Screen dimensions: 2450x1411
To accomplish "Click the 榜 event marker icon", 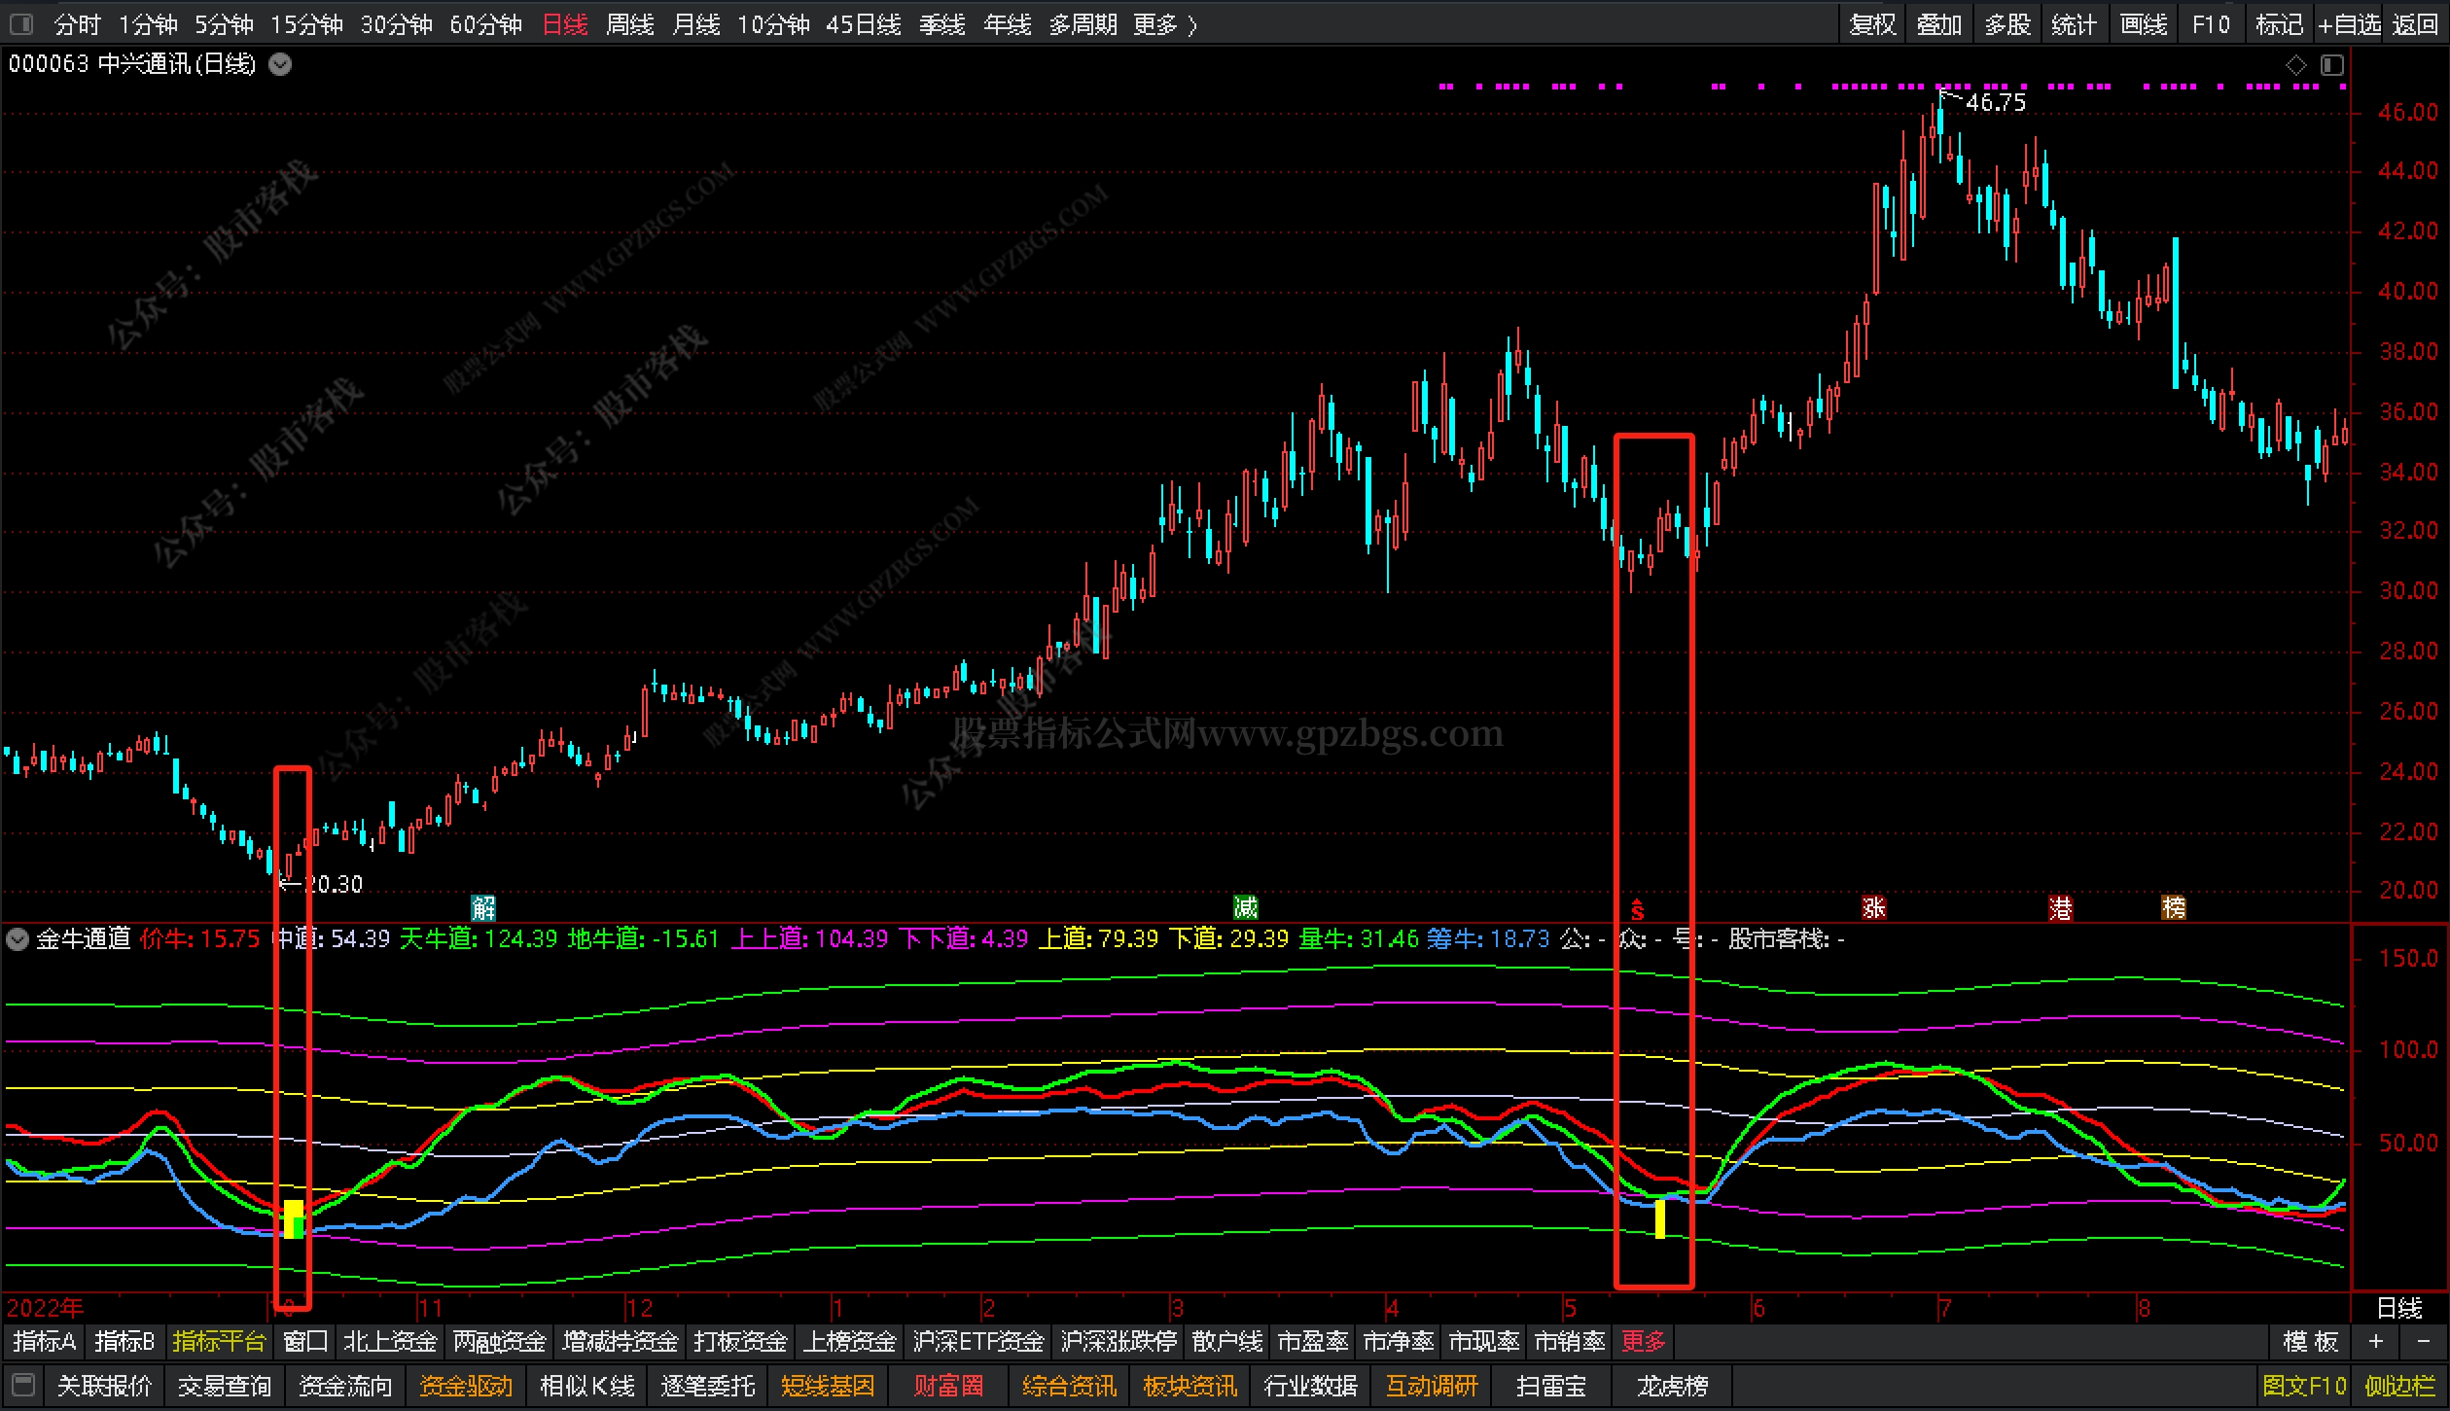I will [x=2174, y=908].
